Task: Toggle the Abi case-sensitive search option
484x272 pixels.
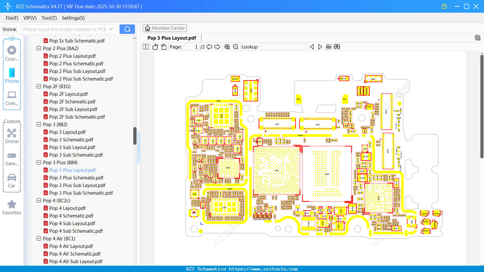Action: pyautogui.click(x=328, y=47)
